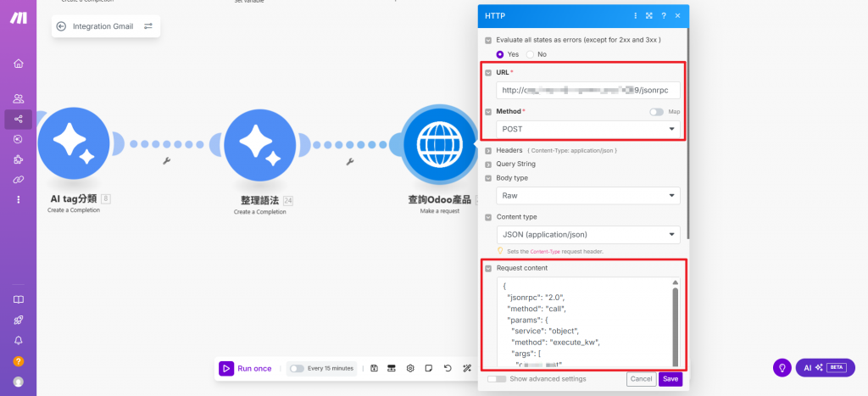Click the Content-Type link in hint text
868x396 pixels.
pyautogui.click(x=545, y=252)
